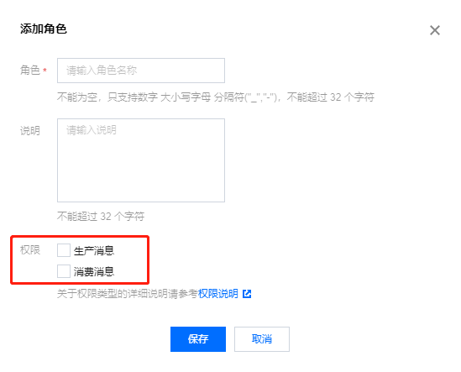Viewport: 461px width, 372px height.
Task: Save the new role with 保存
Action: coord(198,339)
